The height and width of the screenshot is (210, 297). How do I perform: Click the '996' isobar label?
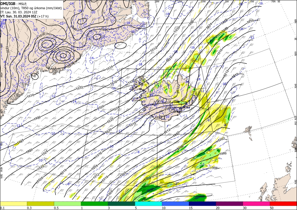tap(144, 199)
